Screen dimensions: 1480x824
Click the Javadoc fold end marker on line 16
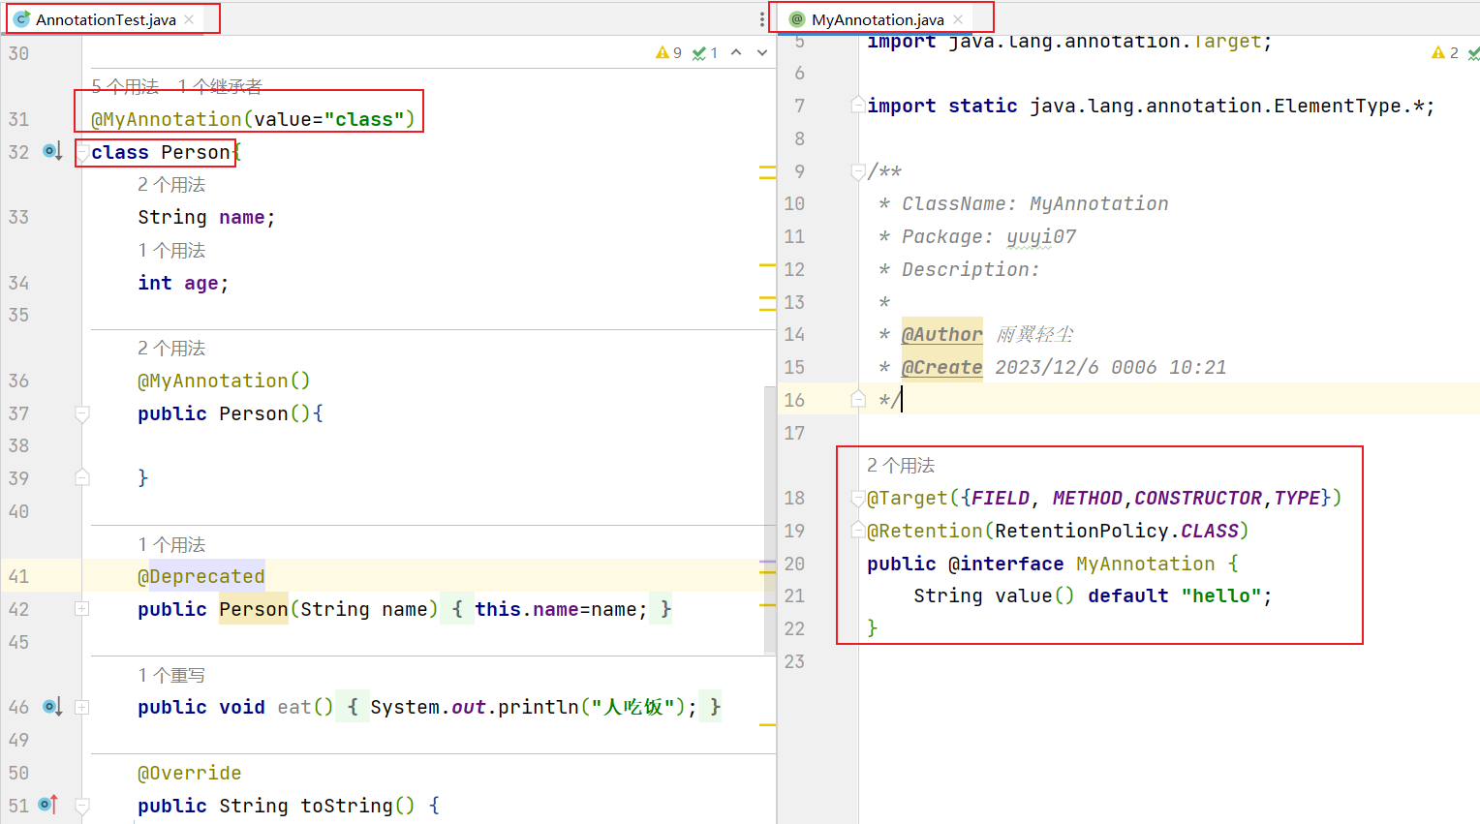click(858, 399)
